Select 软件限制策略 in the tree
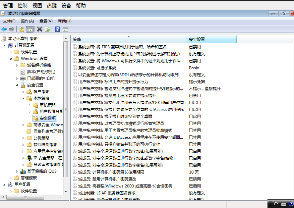This screenshot has height=208, width=294. tap(45, 145)
